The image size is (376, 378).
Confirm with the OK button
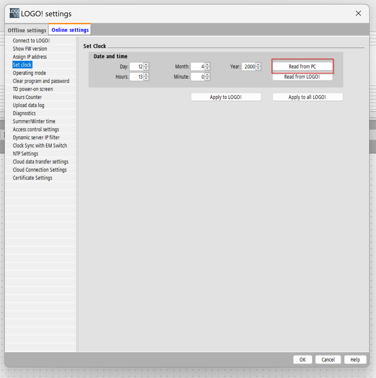tap(303, 360)
